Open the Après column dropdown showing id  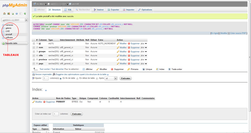[111, 78]
